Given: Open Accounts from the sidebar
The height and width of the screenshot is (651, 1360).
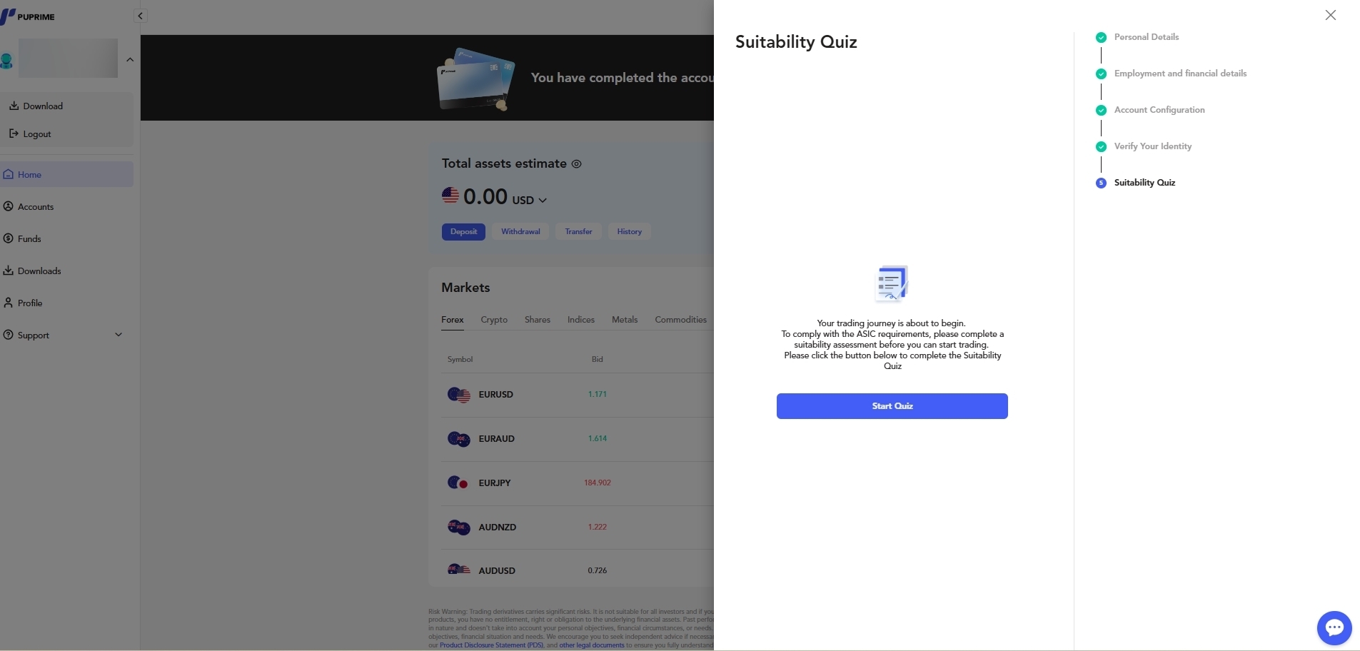Looking at the screenshot, I should click(x=36, y=207).
